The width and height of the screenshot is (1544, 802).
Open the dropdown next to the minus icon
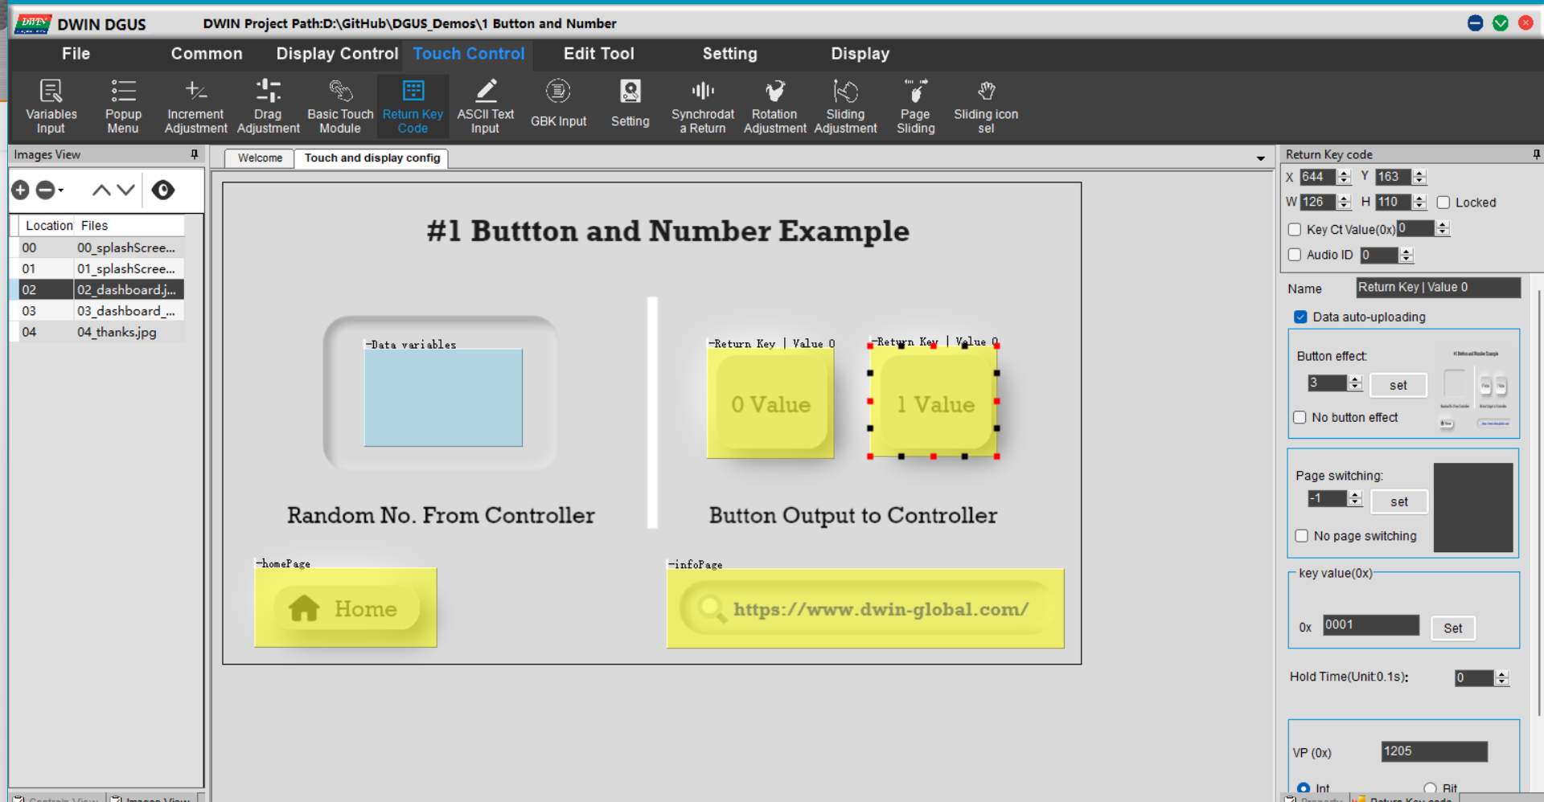coord(60,190)
